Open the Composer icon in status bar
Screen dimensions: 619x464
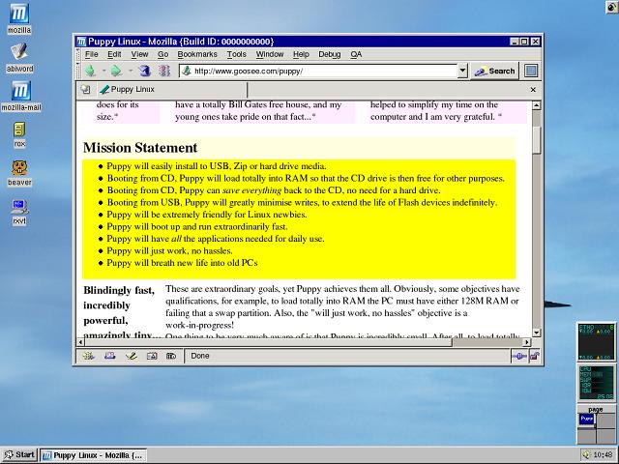(130, 356)
